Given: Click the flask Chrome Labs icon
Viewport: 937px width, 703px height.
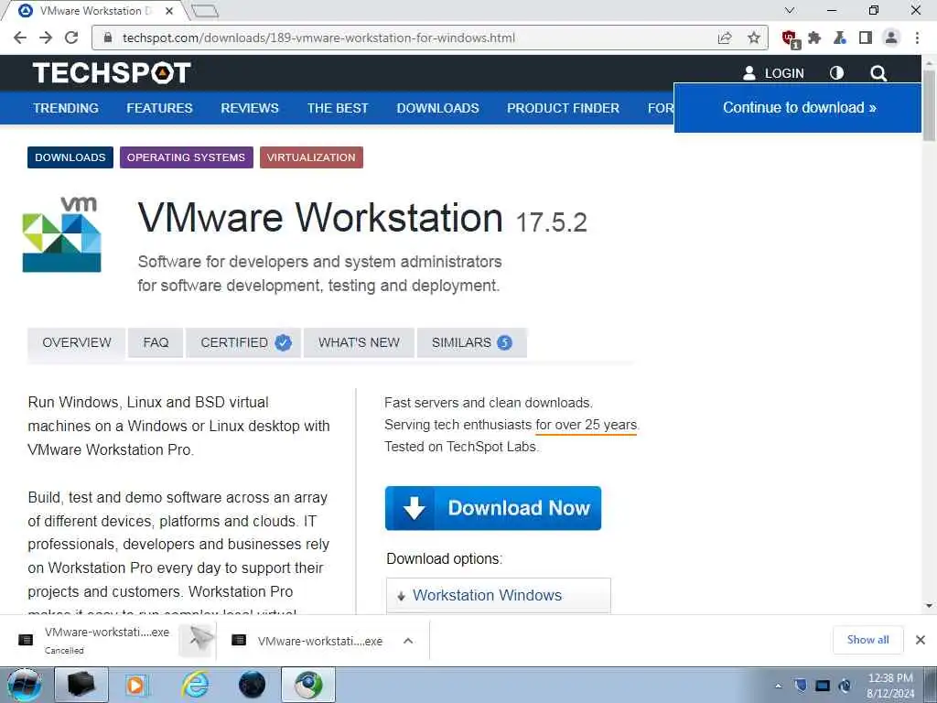Looking at the screenshot, I should click(840, 38).
